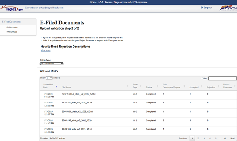Sort by Form Type column
The width and height of the screenshot is (237, 141).
tap(137, 86)
